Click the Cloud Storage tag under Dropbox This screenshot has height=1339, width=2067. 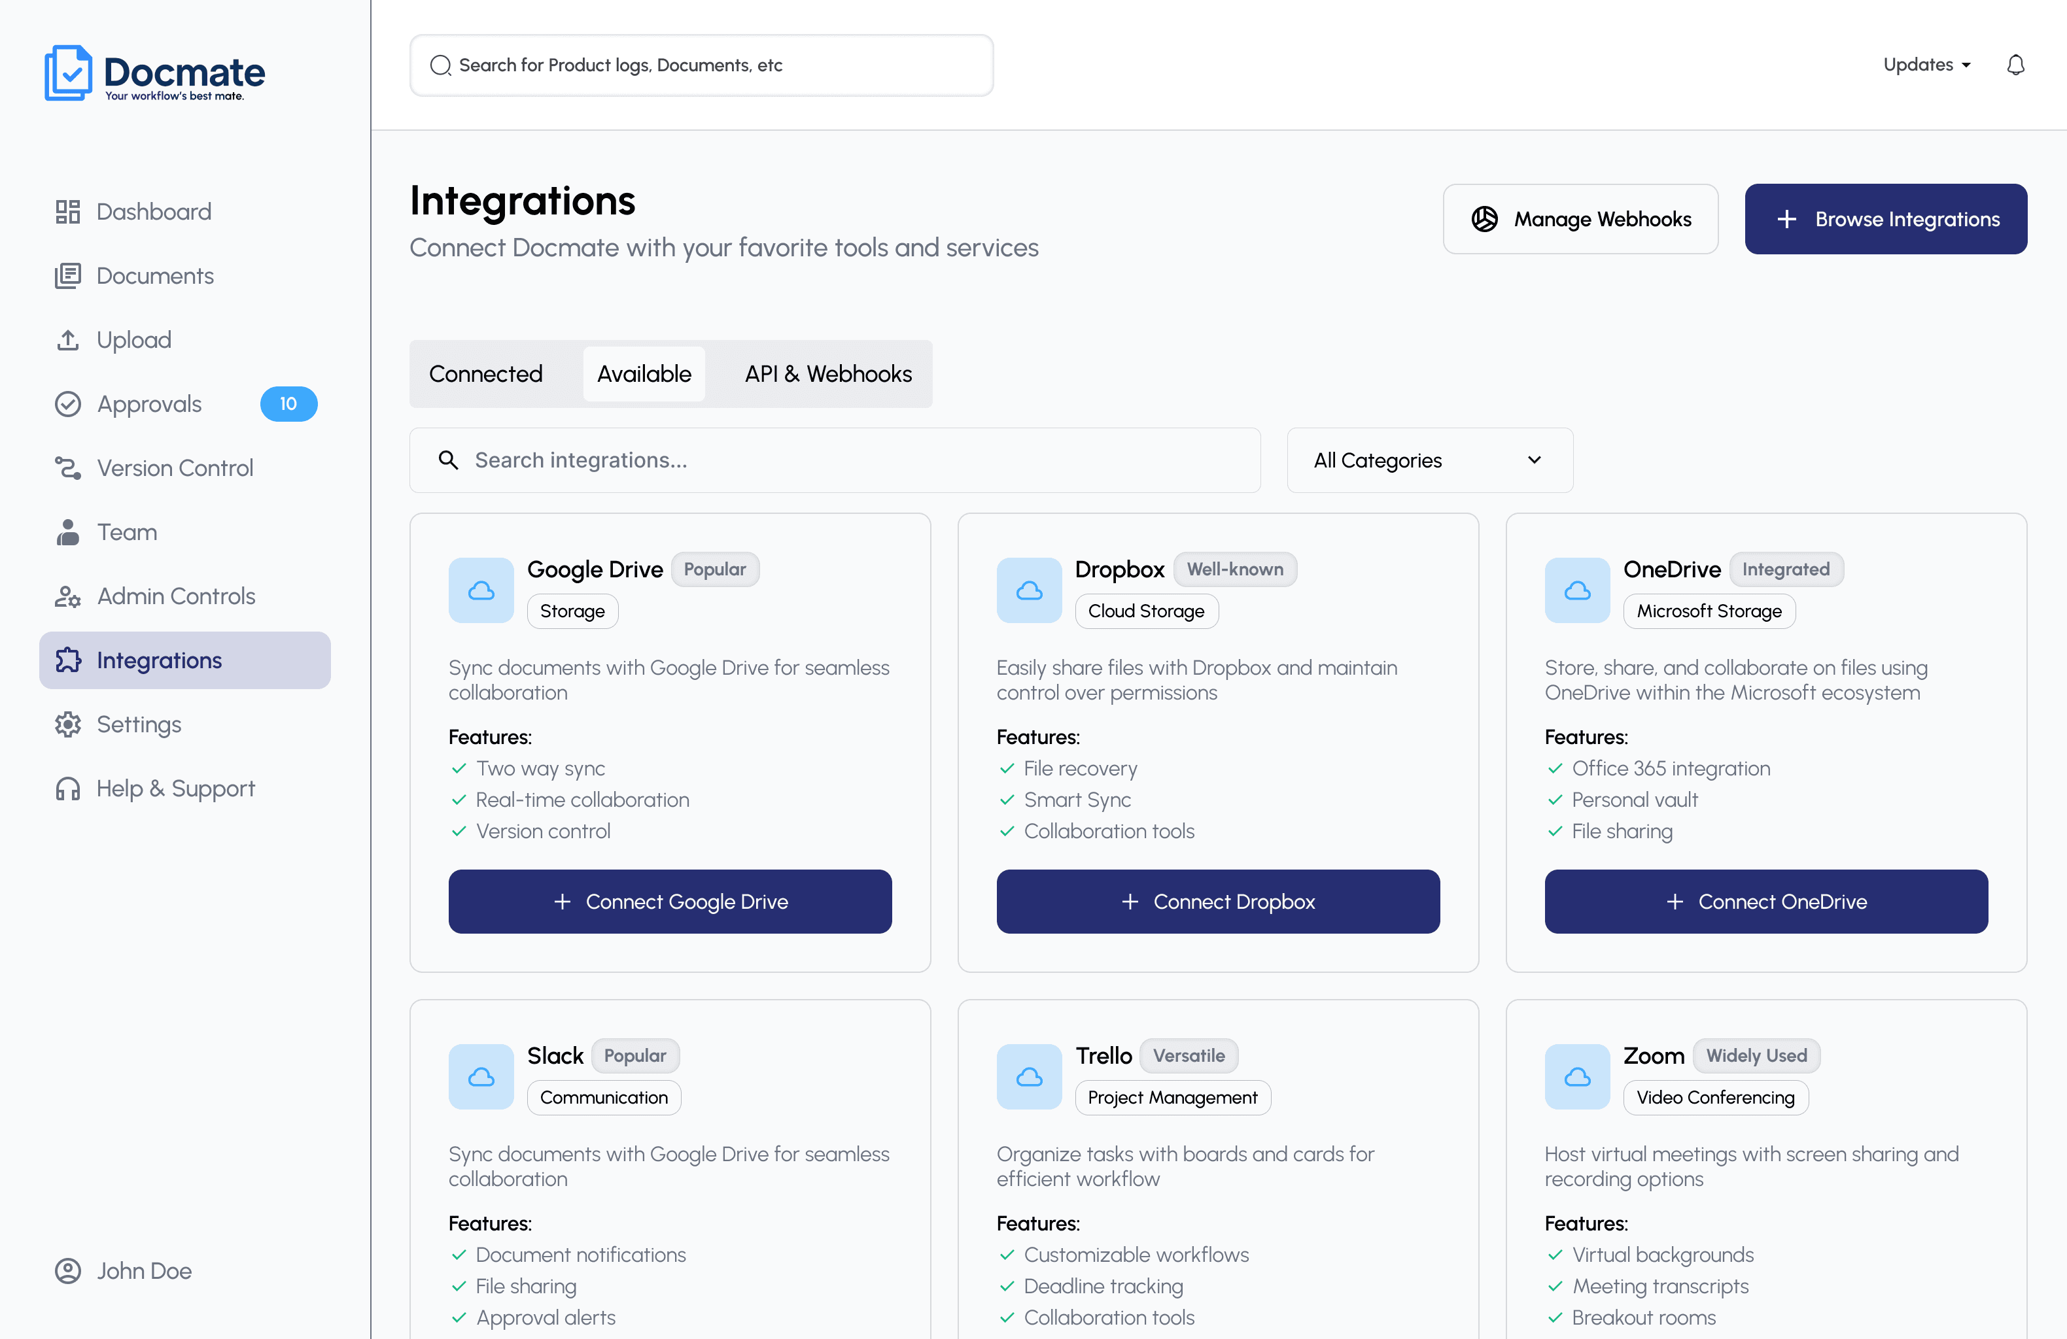click(x=1147, y=611)
